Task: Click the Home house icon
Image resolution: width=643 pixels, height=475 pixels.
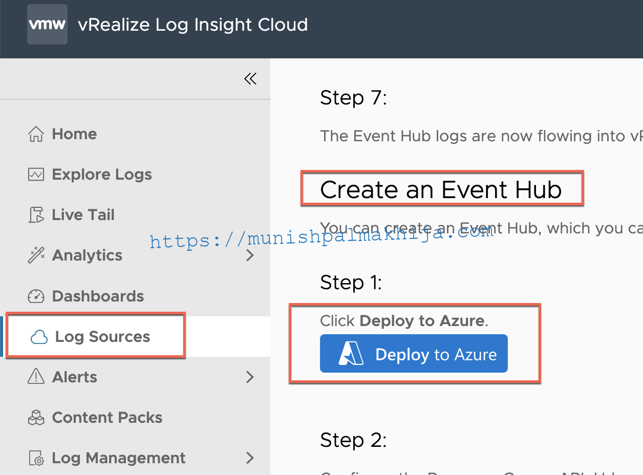Action: pos(36,134)
